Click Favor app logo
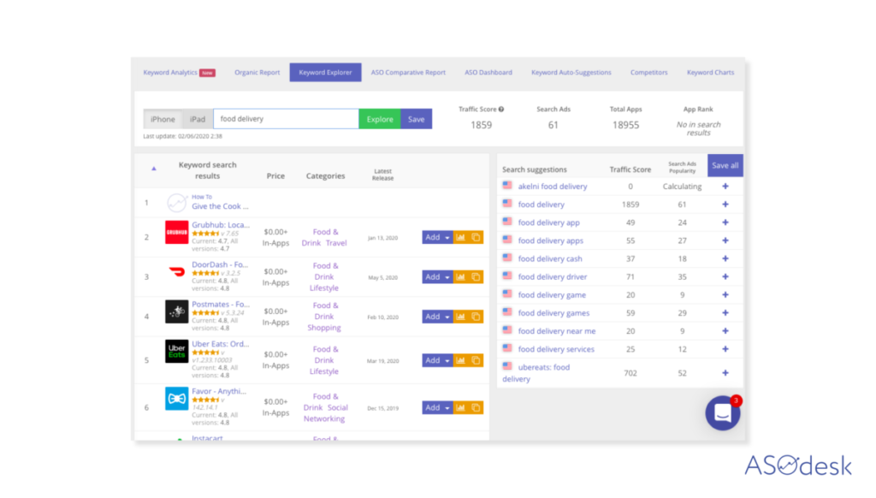 [x=176, y=399]
